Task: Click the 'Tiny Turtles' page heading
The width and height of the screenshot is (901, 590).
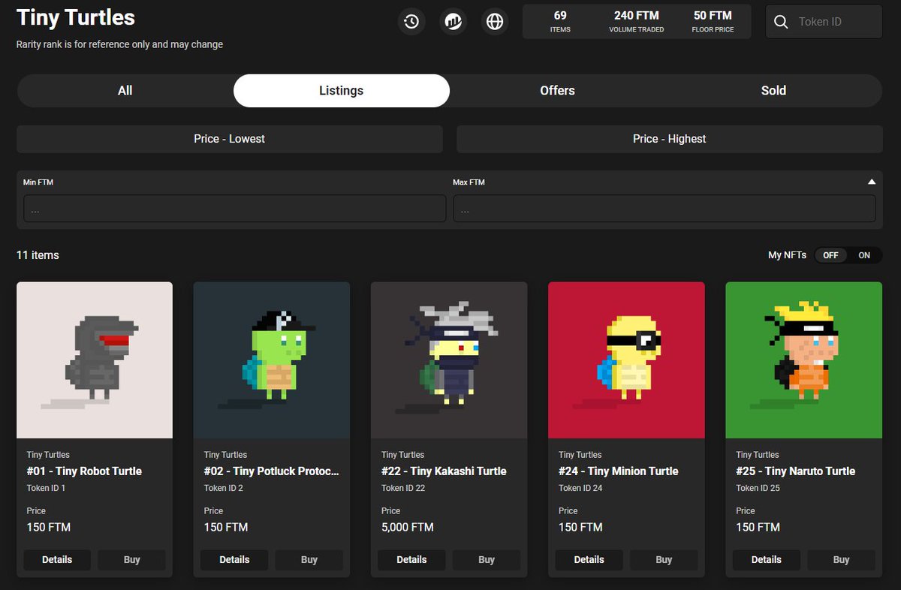Action: coord(76,17)
